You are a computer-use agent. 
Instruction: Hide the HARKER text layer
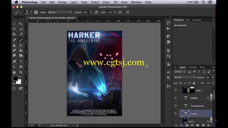click(x=176, y=98)
